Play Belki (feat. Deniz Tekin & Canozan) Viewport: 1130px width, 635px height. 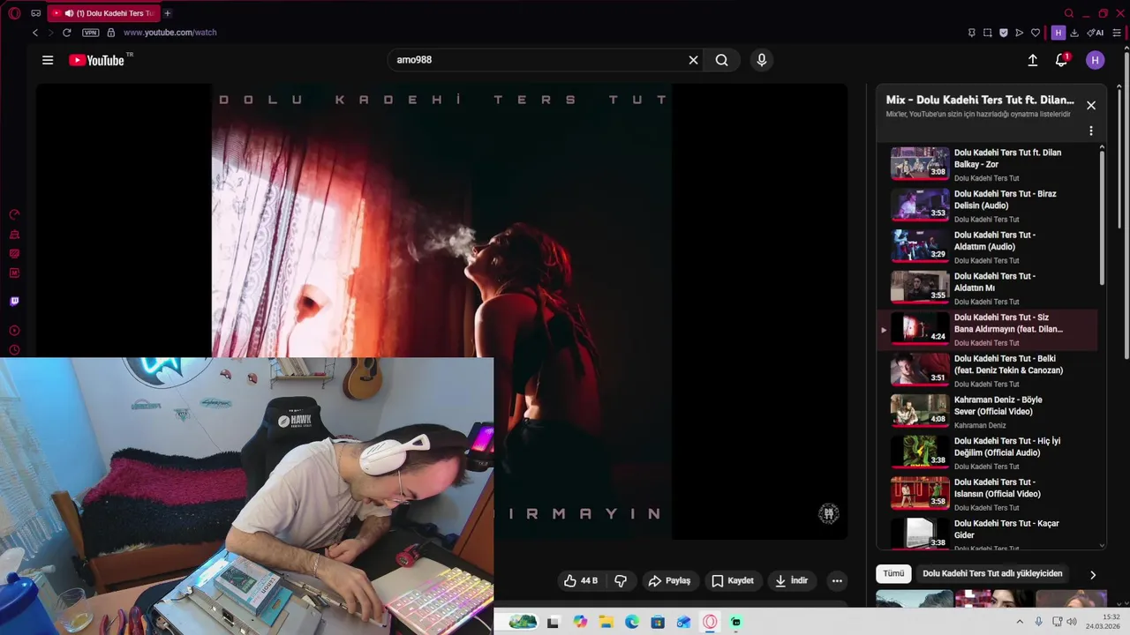989,370
